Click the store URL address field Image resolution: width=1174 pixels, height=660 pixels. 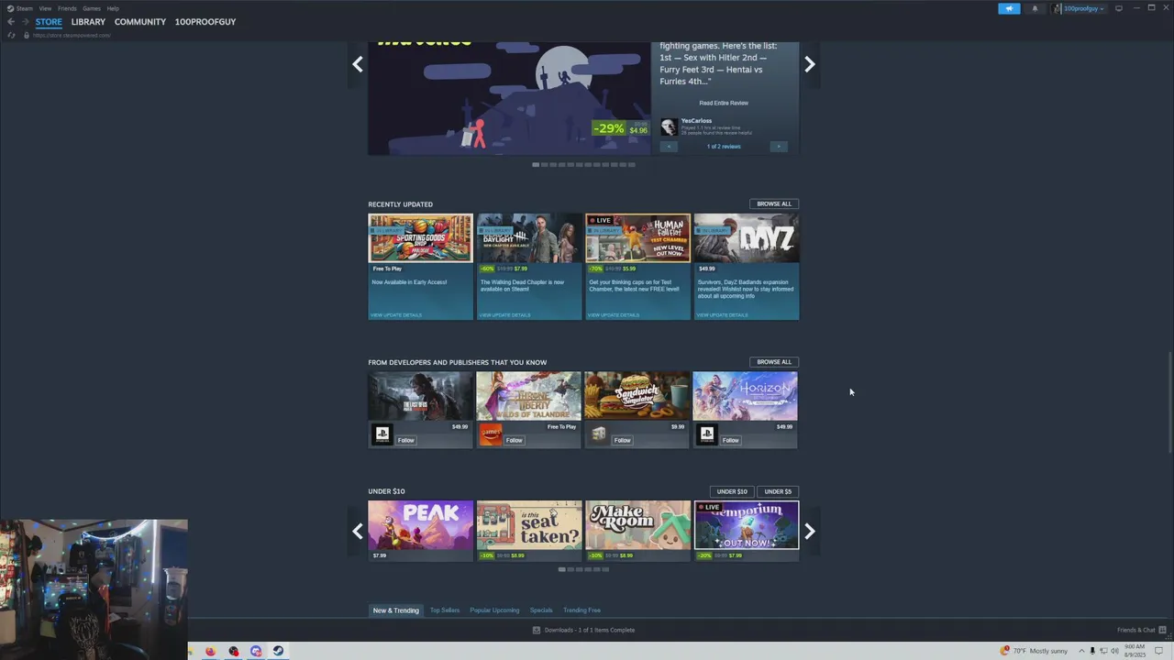pyautogui.click(x=72, y=35)
